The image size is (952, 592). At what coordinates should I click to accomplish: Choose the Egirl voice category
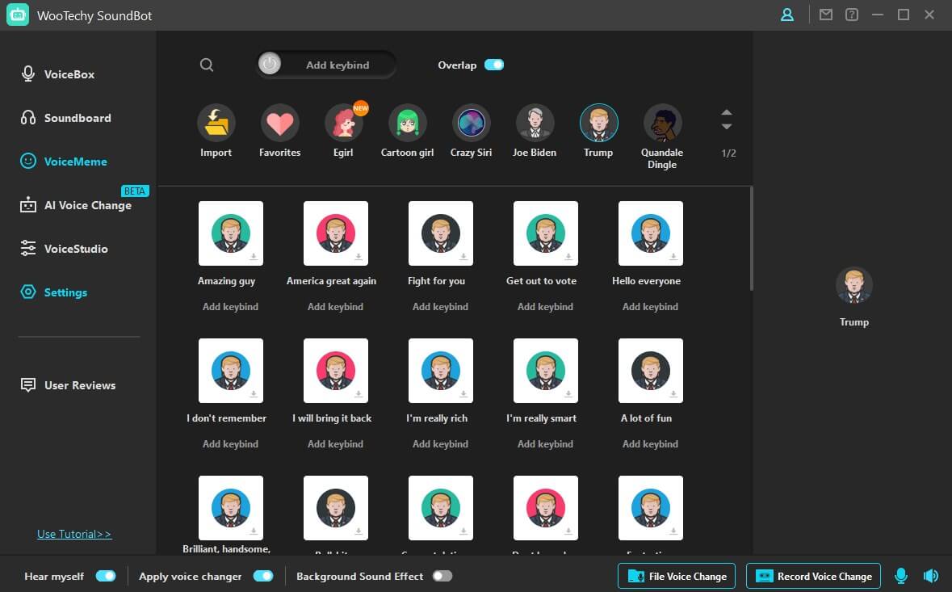[343, 124]
